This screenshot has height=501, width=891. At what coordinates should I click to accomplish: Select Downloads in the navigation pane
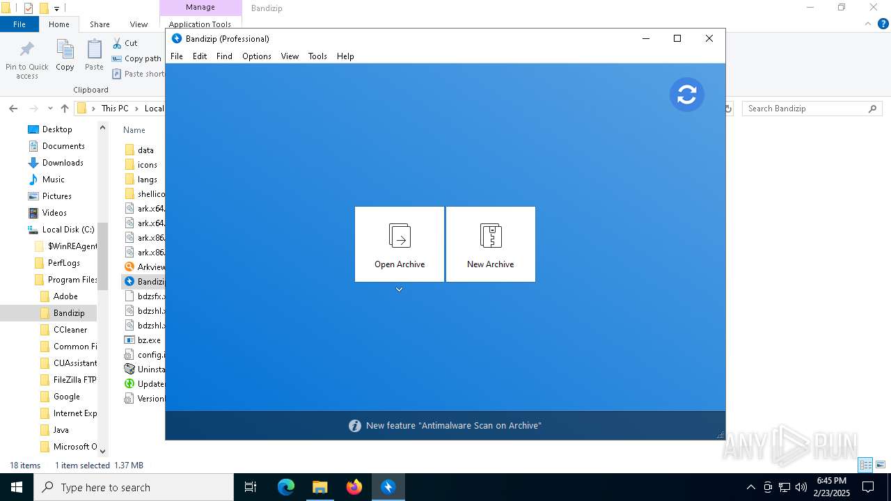click(x=63, y=163)
